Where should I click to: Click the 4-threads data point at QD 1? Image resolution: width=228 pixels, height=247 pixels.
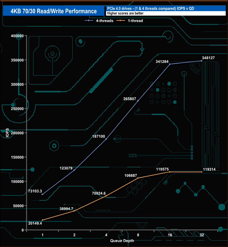[42, 194]
